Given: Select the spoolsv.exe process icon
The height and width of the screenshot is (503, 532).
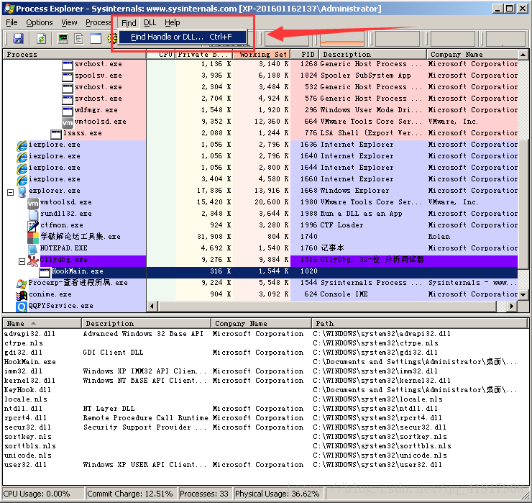Looking at the screenshot, I should (x=68, y=76).
